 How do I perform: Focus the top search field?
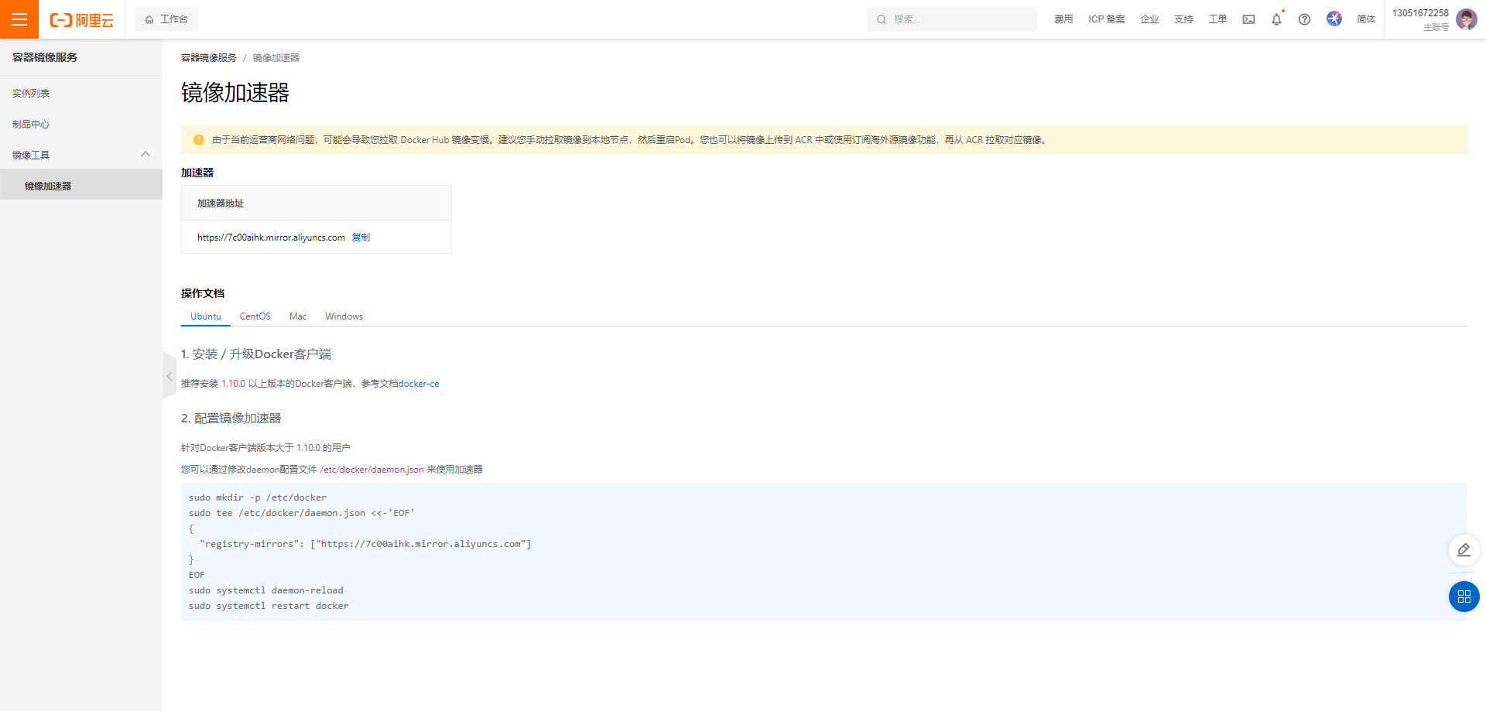[951, 19]
